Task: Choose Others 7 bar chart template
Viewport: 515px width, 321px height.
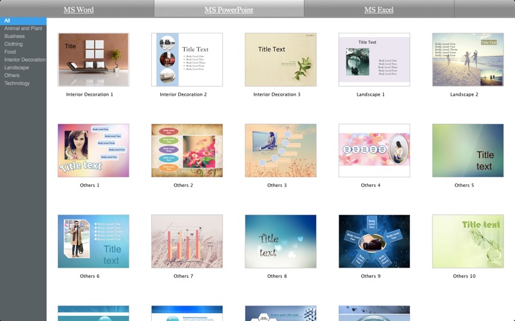Action: pos(187,241)
